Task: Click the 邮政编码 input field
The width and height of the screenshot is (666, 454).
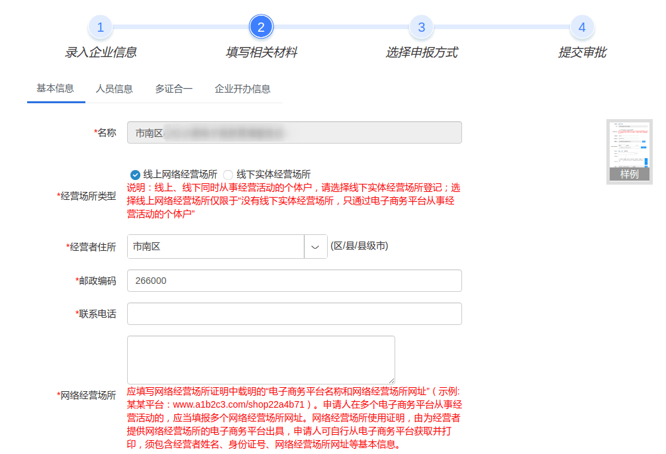Action: (x=294, y=281)
